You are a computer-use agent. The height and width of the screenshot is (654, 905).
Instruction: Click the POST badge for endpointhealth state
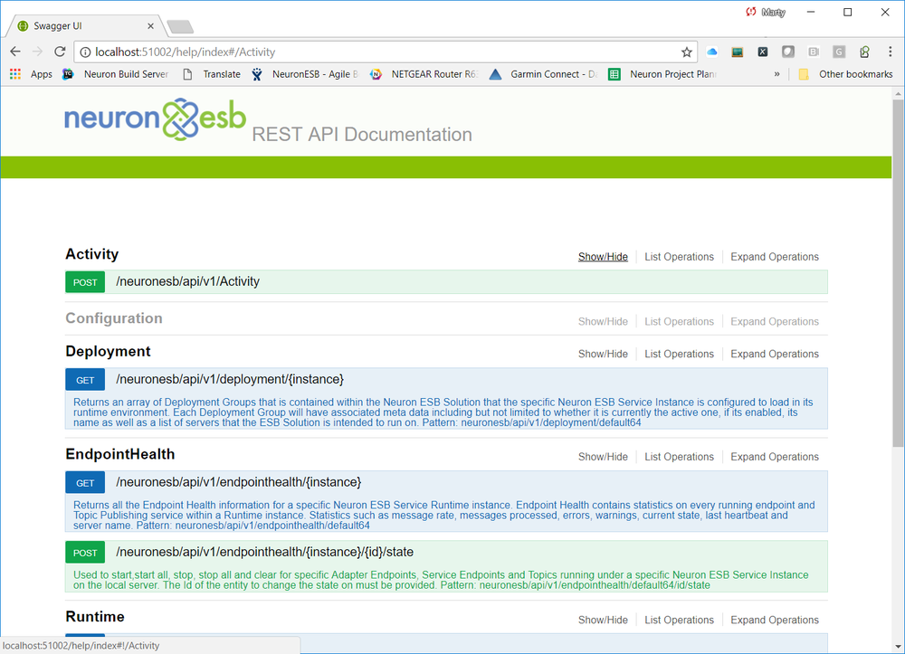[85, 553]
